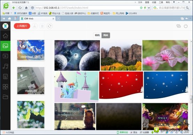The height and width of the screenshot is (135, 193).
Task: Click 今日特卖 in status bar
Action: pyautogui.click(x=8, y=133)
